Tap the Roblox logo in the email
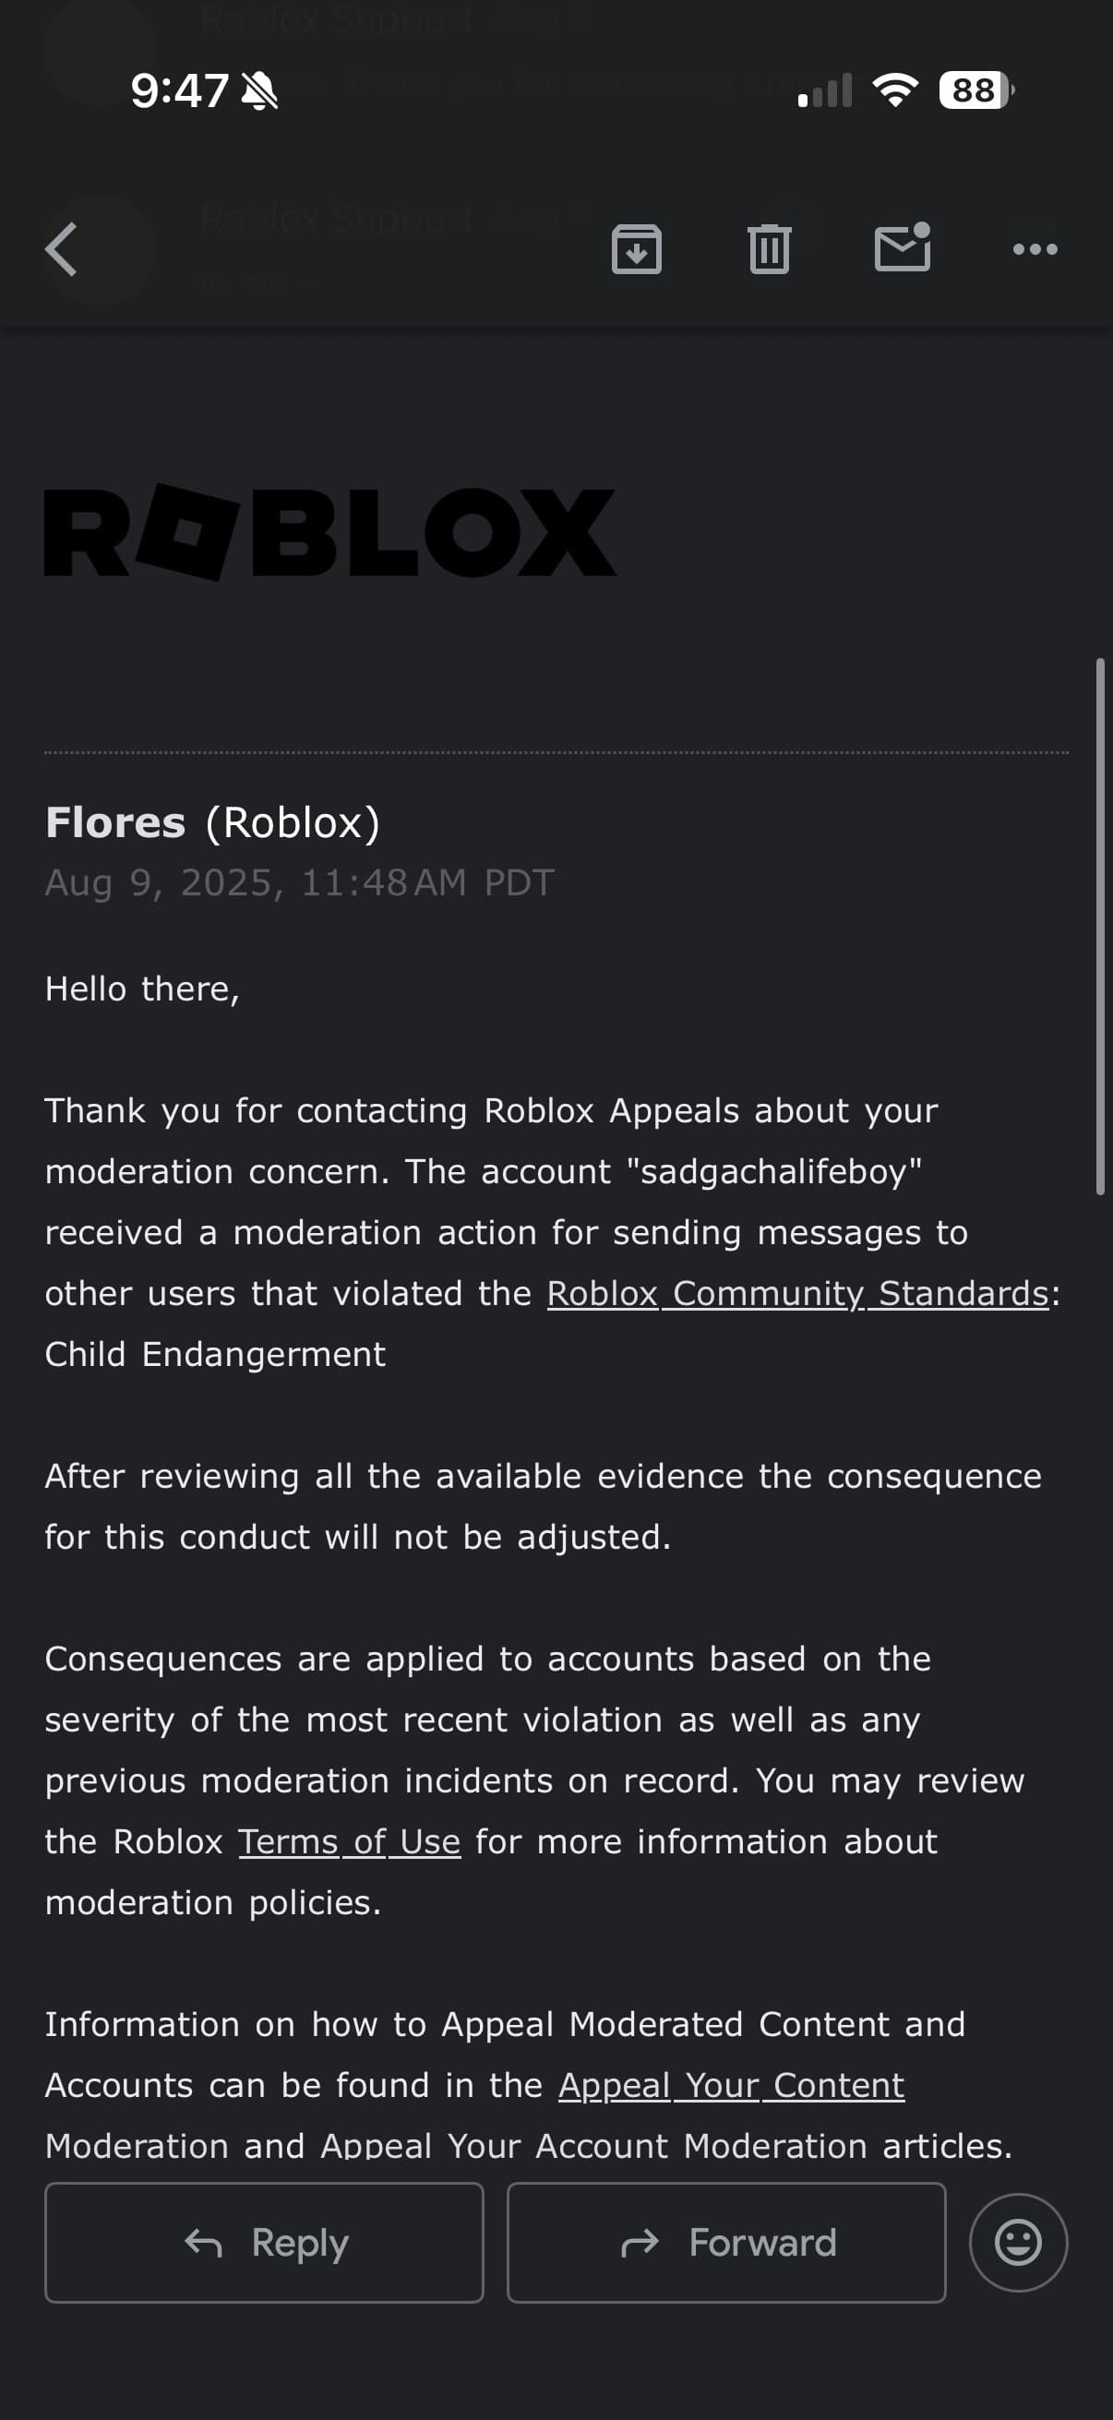 (329, 535)
